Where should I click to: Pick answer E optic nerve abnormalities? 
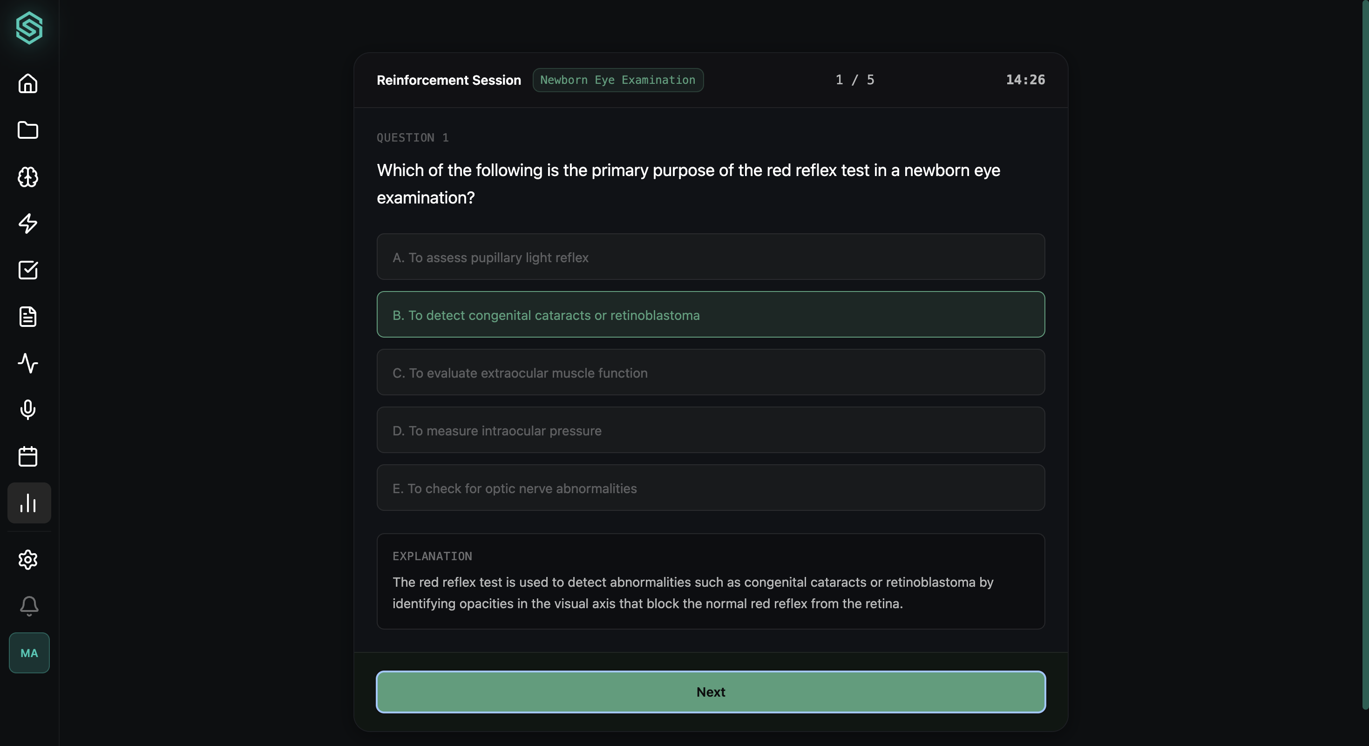pyautogui.click(x=711, y=488)
